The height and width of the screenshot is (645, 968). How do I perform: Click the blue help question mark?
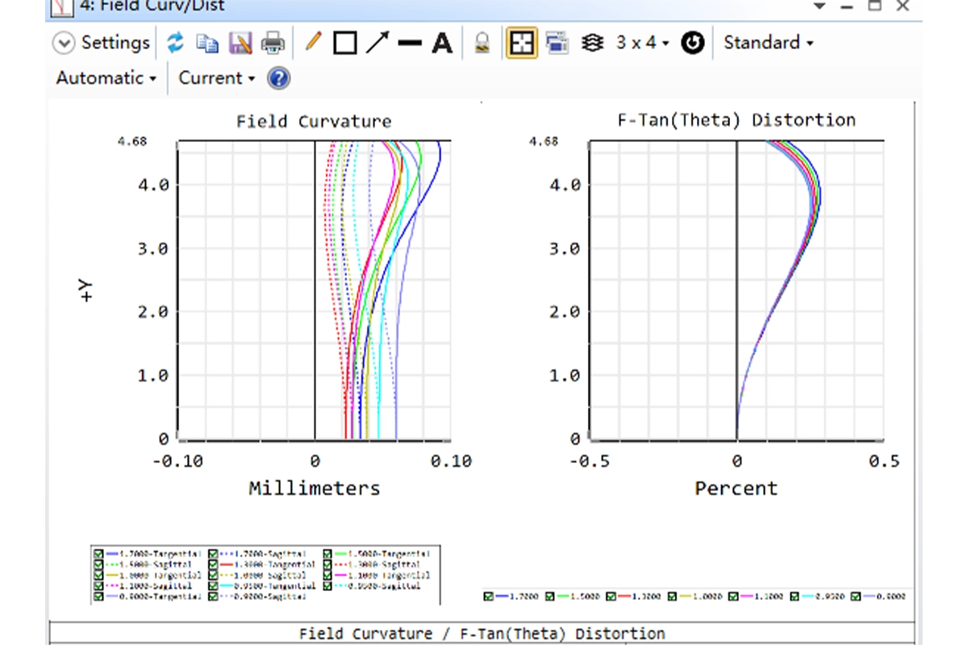pos(278,78)
